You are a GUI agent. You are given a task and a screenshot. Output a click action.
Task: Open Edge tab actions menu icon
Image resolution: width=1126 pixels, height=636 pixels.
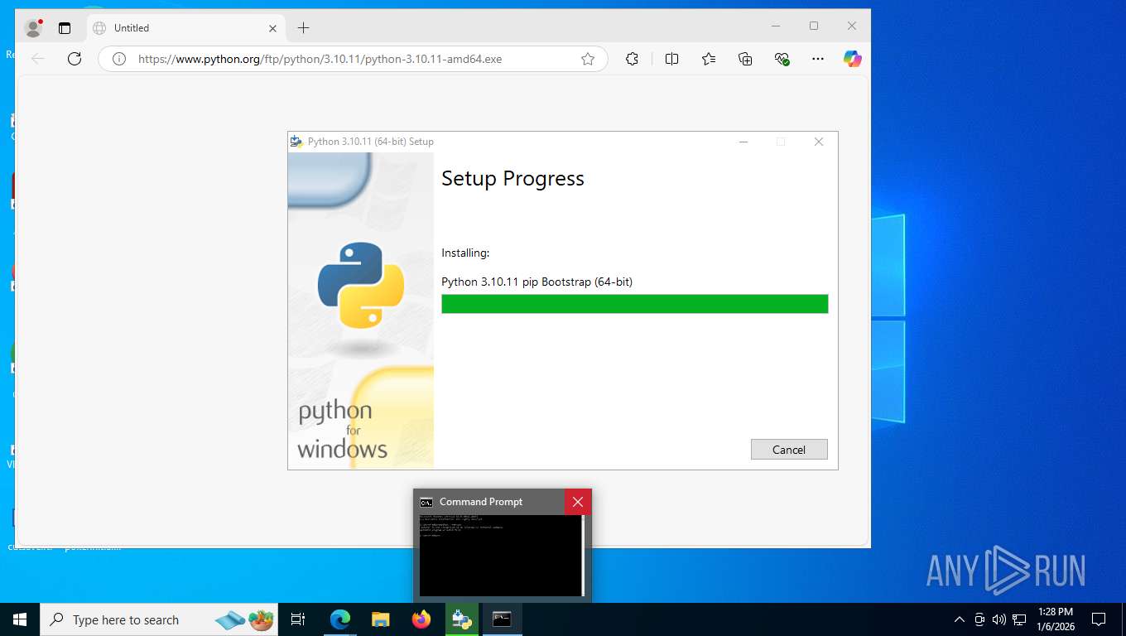pos(65,28)
